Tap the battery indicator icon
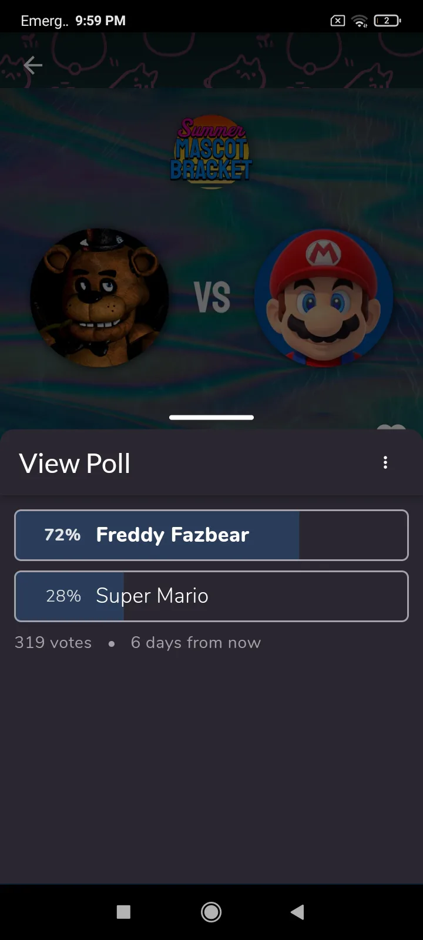 387,21
